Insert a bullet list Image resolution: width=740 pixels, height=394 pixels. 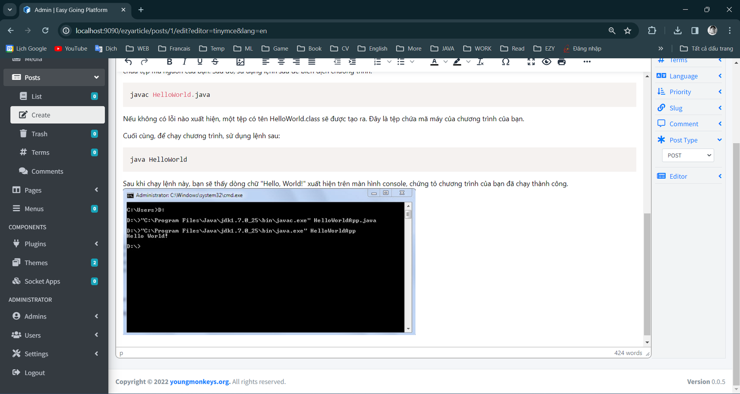(401, 61)
